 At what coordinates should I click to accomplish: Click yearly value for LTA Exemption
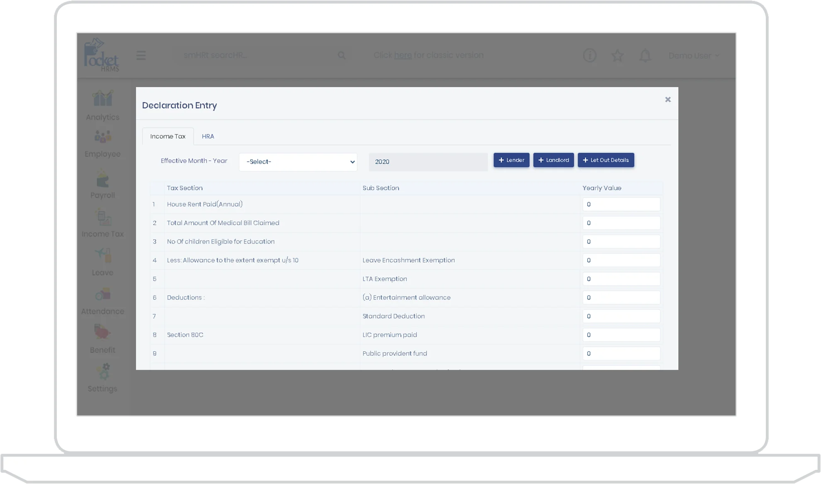(621, 279)
